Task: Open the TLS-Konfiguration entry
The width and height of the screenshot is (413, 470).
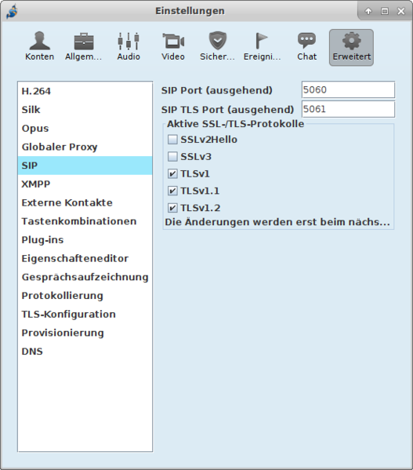Action: click(85, 314)
